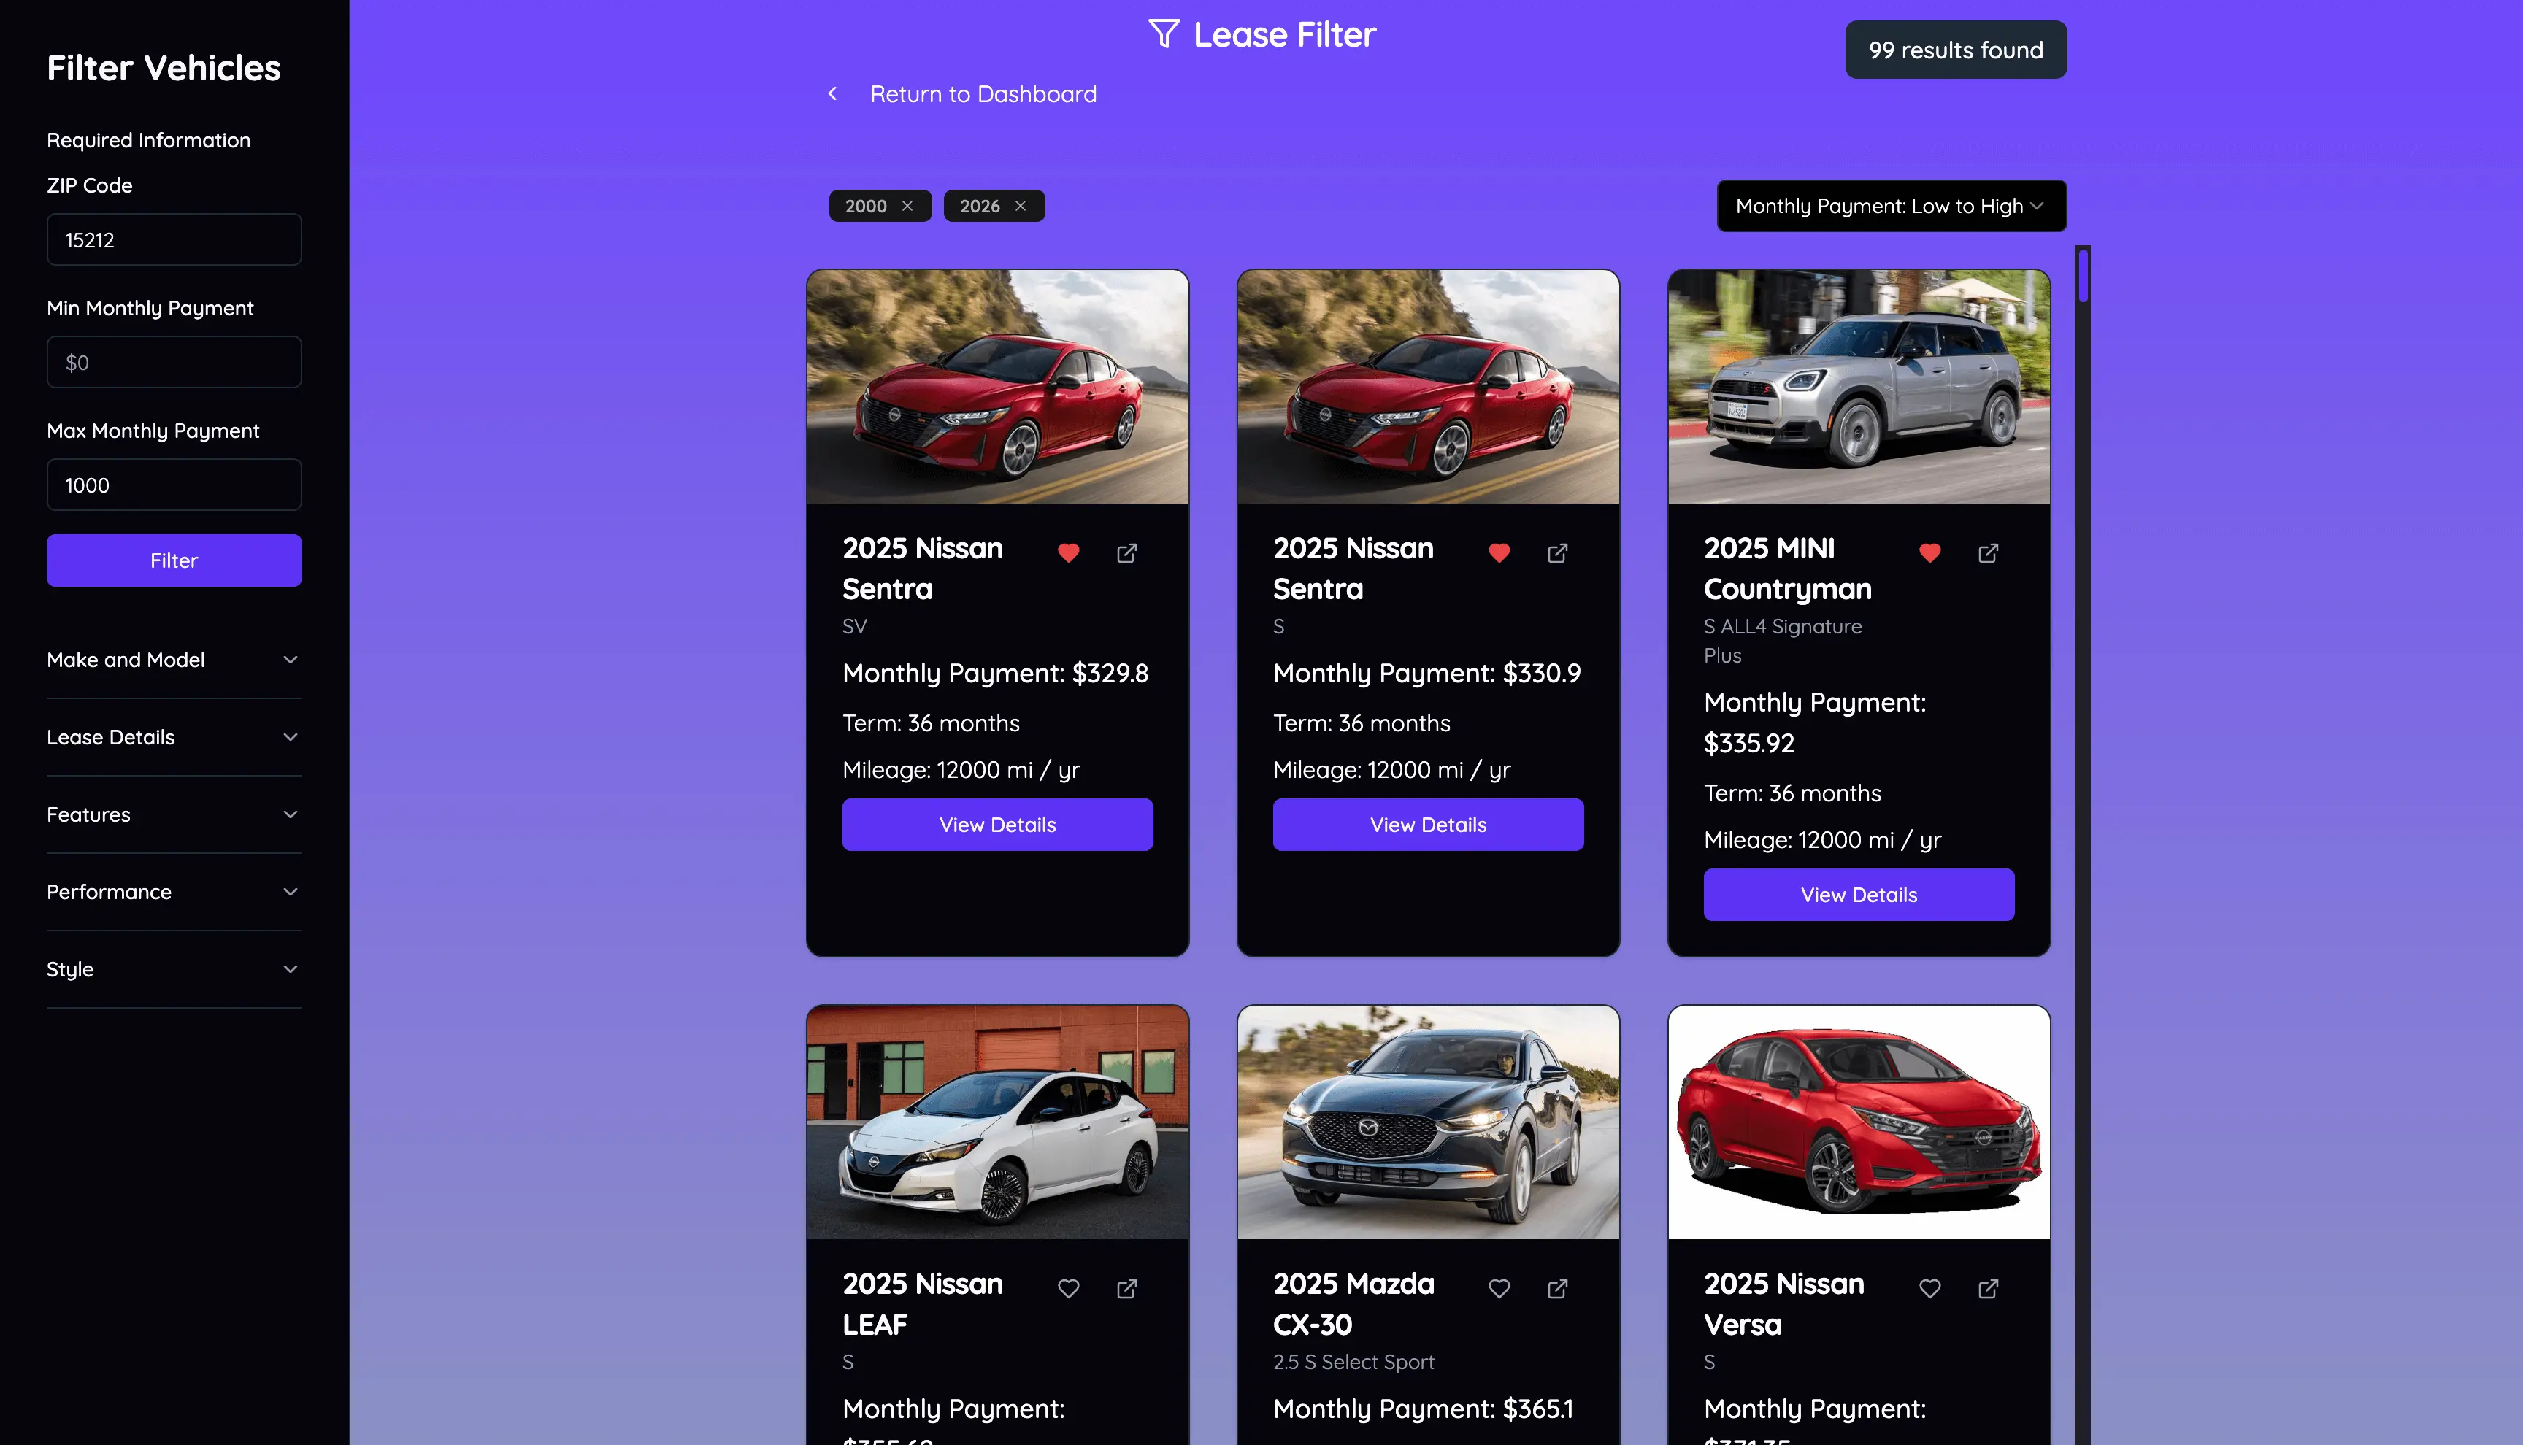Viewport: 2523px width, 1445px height.
Task: Open external link icon for MINI Countryman
Action: (1988, 552)
